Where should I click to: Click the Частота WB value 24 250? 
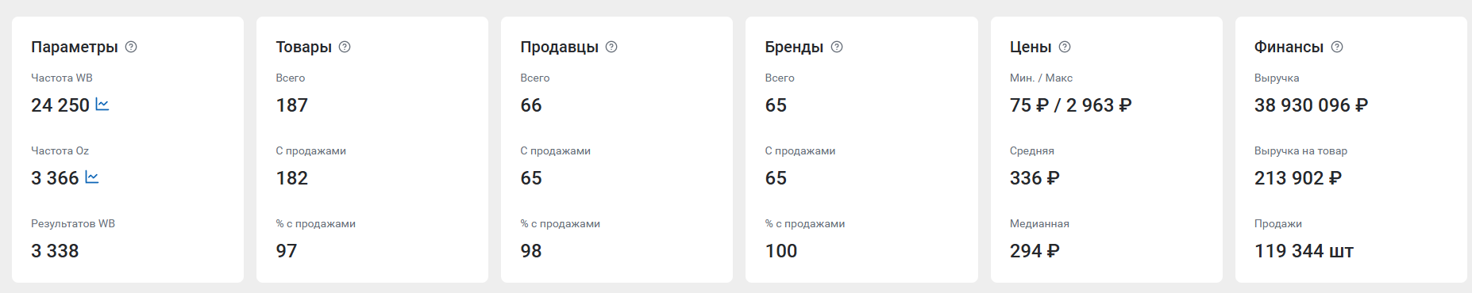[x=60, y=105]
